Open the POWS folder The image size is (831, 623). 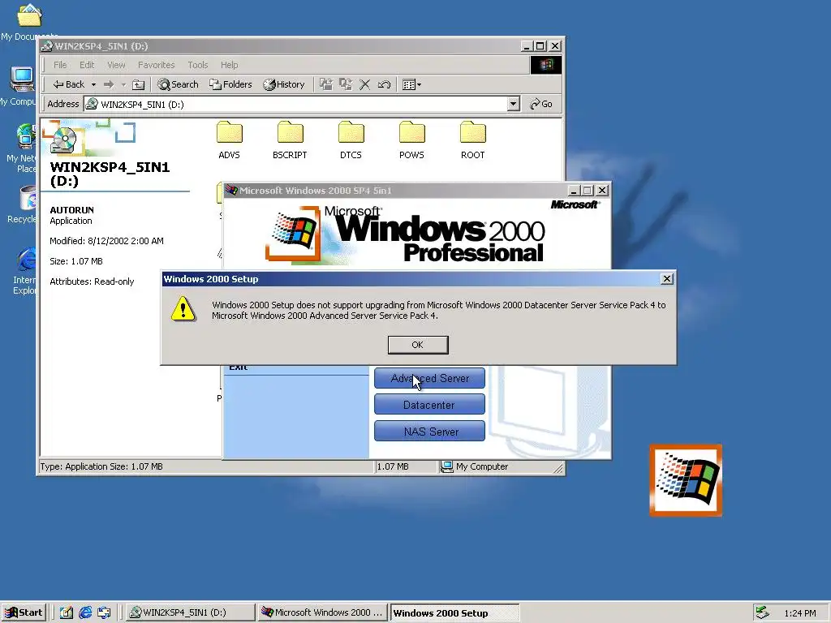point(411,140)
